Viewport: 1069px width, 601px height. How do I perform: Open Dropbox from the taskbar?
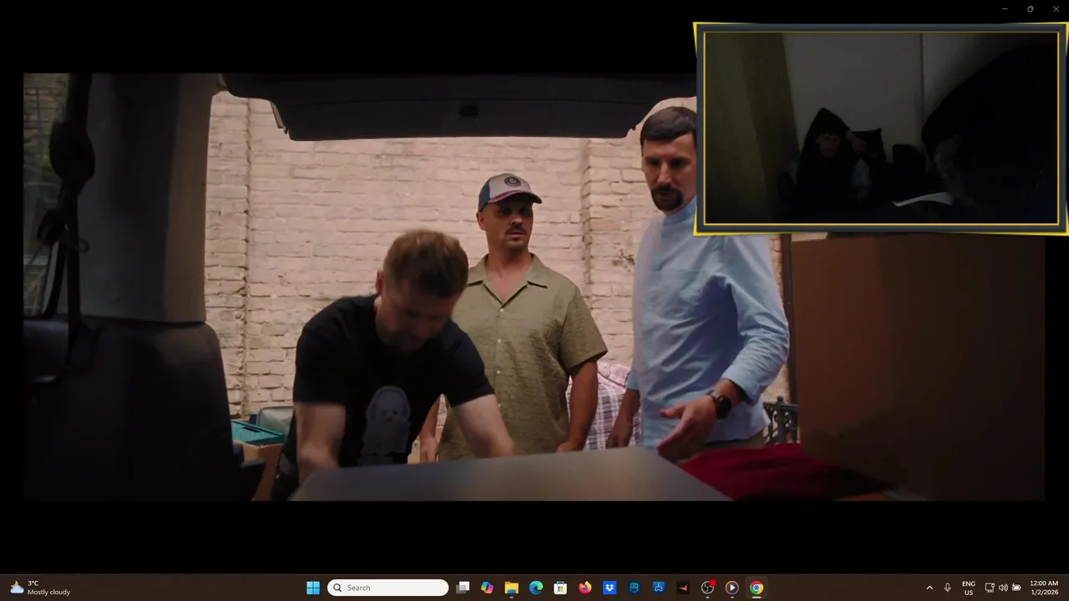click(610, 588)
